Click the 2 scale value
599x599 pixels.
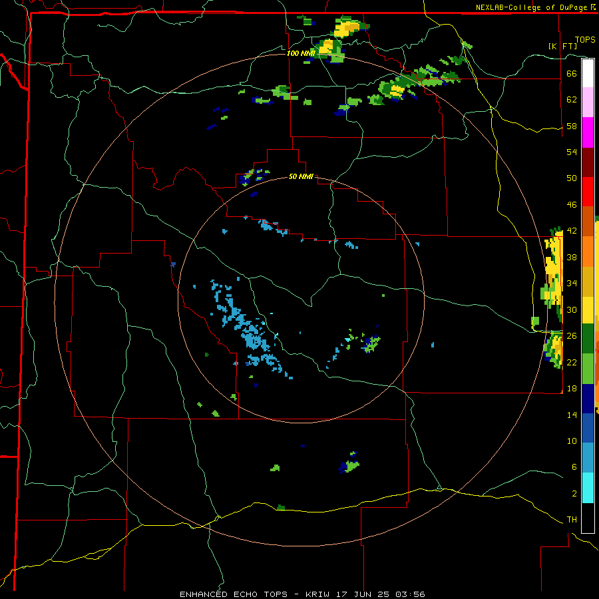coord(574,494)
